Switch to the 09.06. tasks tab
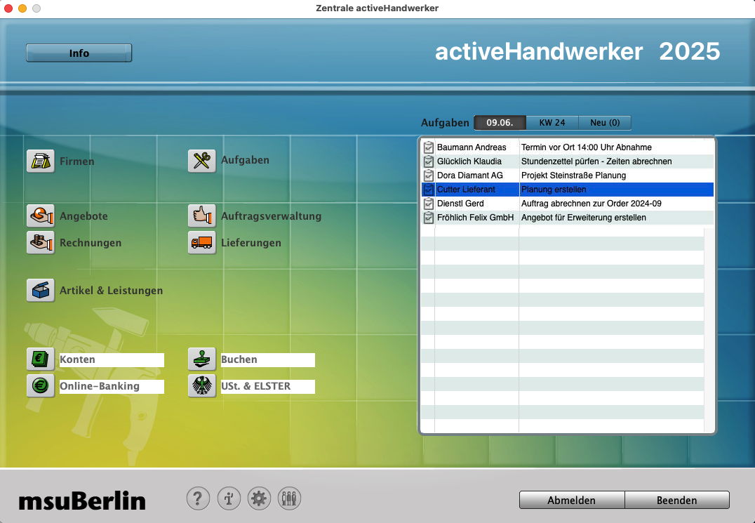755x523 pixels. click(500, 123)
